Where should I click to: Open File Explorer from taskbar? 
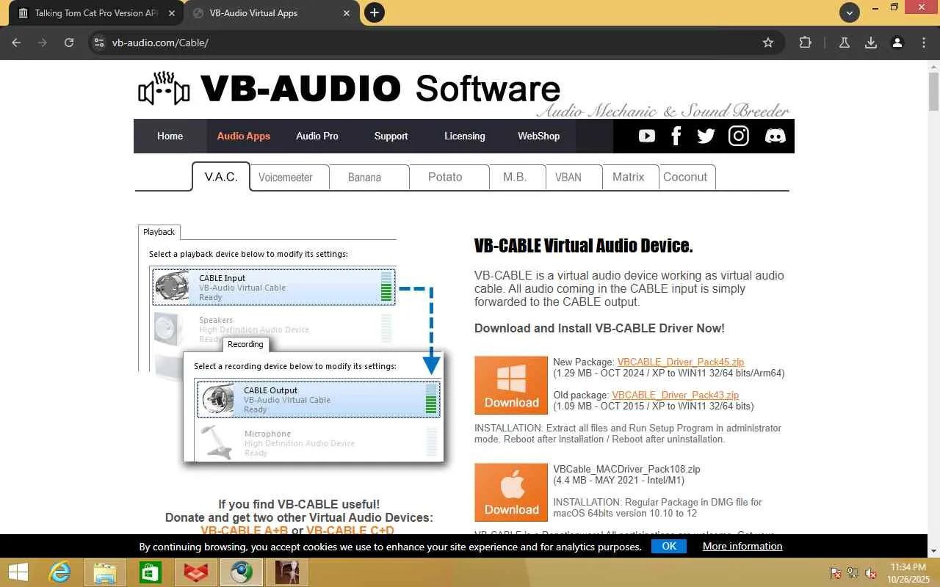tap(105, 572)
